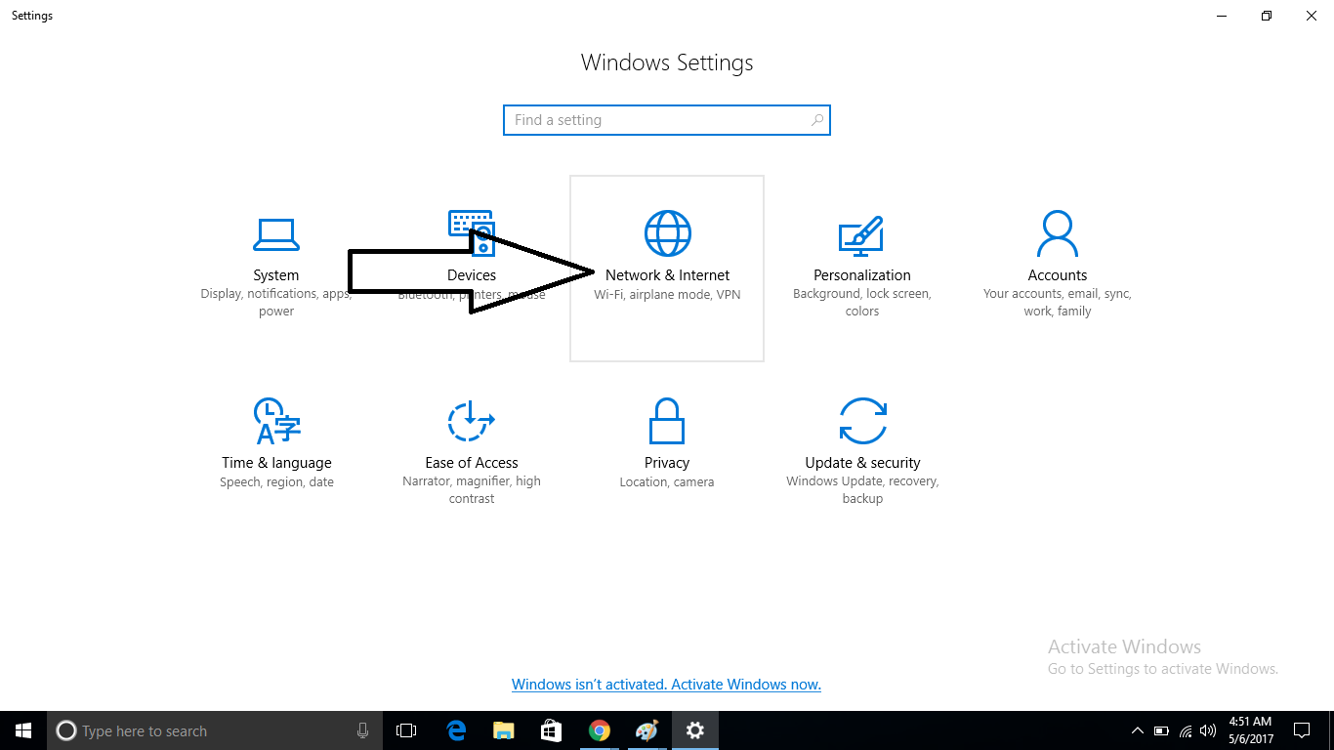The width and height of the screenshot is (1334, 750).
Task: Open File Explorer from the taskbar
Action: 503,729
